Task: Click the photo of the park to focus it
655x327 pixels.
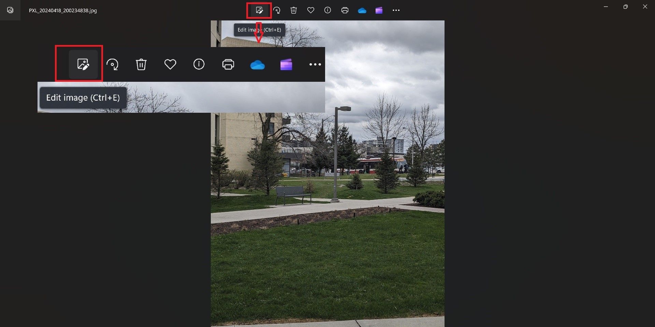Action: point(327,238)
